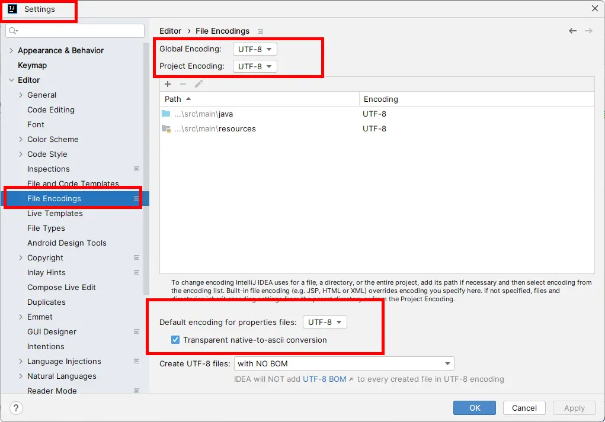Click the search magnifier icon

pos(13,31)
